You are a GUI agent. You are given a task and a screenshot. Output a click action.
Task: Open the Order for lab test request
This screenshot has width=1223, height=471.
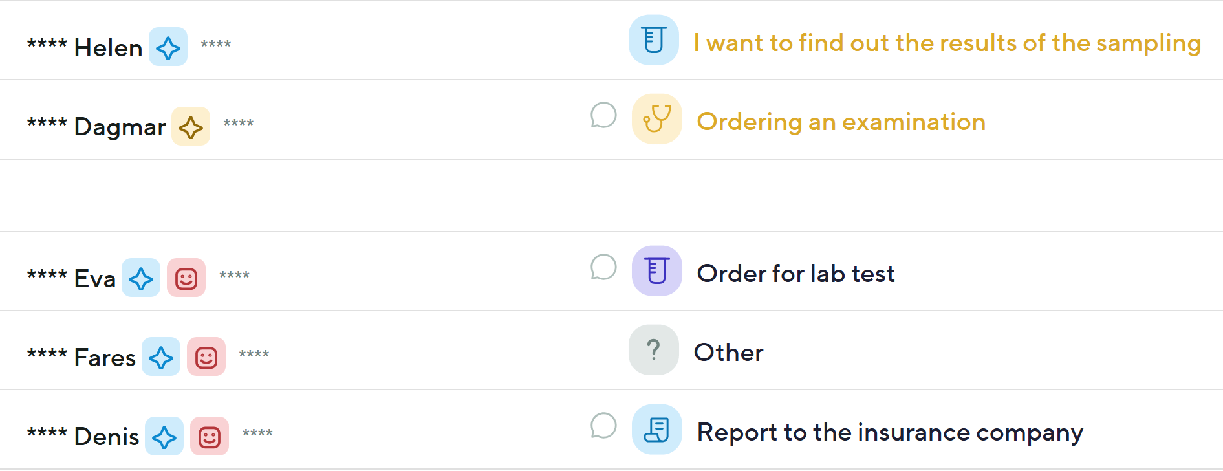pyautogui.click(x=795, y=274)
